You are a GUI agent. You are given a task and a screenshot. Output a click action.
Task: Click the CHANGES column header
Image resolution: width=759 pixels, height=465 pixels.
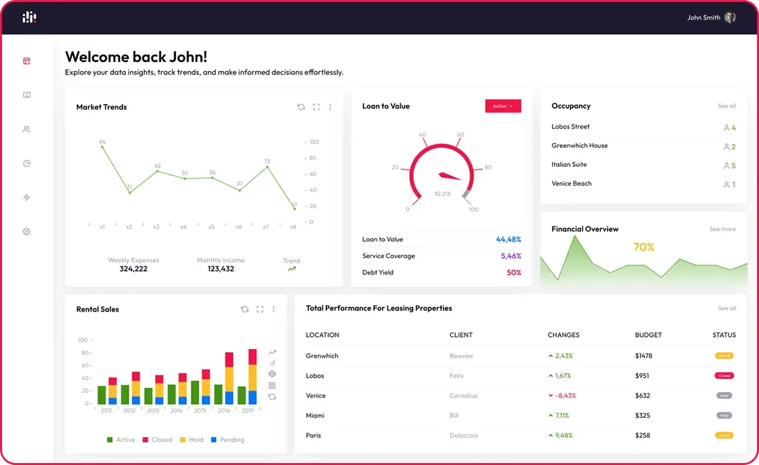563,335
